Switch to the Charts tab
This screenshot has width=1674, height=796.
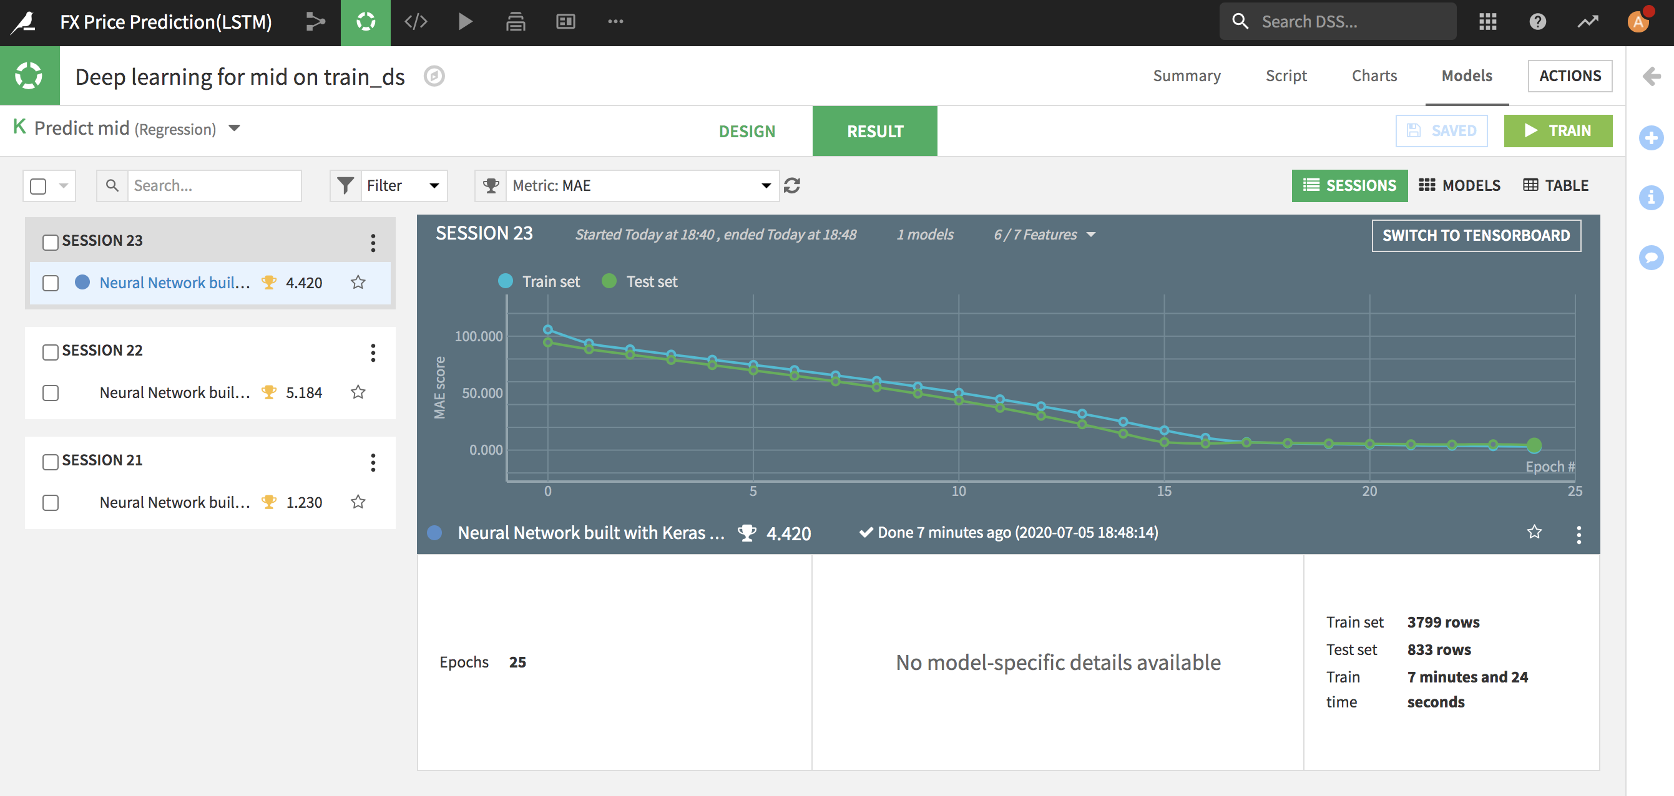tap(1374, 75)
